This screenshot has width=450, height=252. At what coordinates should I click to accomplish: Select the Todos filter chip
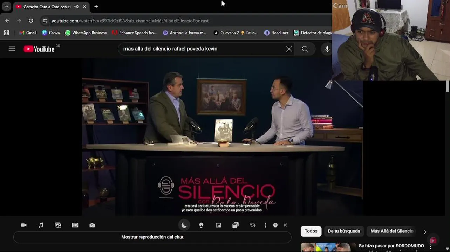point(311,231)
